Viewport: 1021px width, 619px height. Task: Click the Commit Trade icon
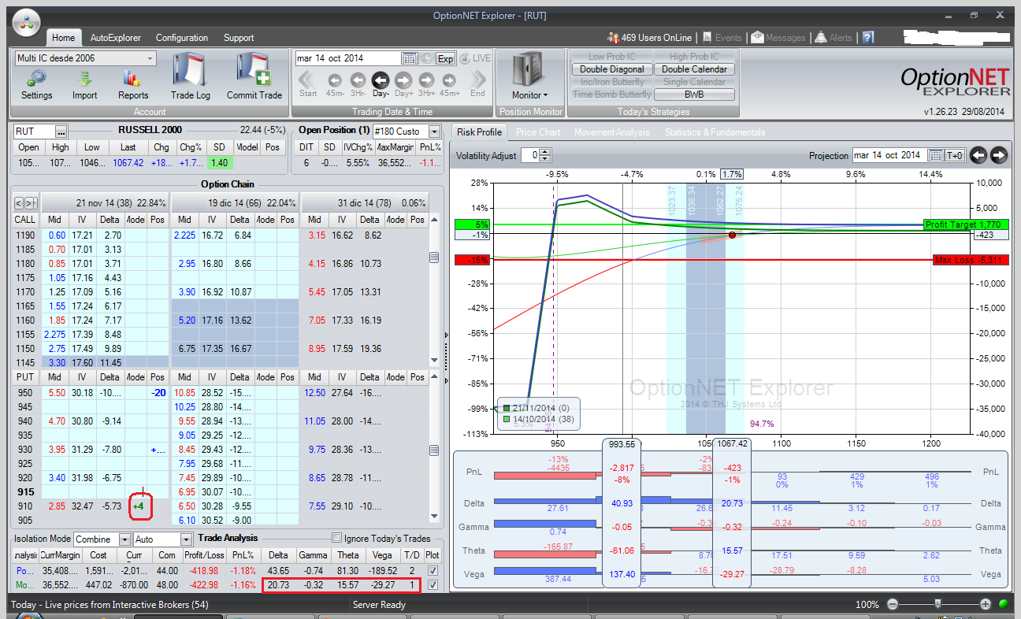(254, 71)
